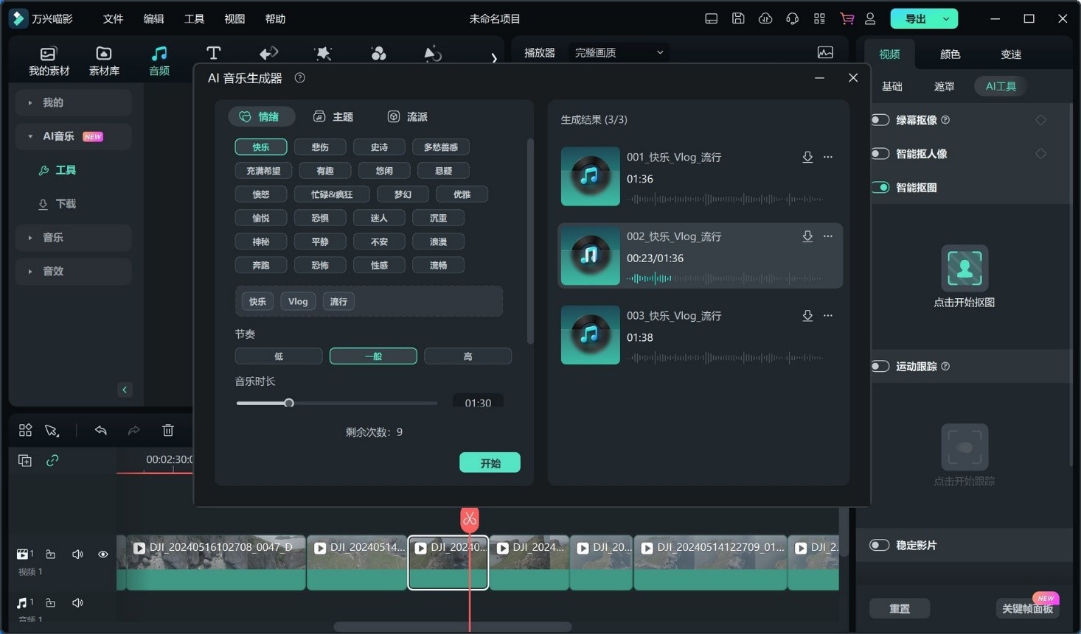Turn on 运动跟踪 switch
Screen dimensions: 1081x634
(x=880, y=366)
